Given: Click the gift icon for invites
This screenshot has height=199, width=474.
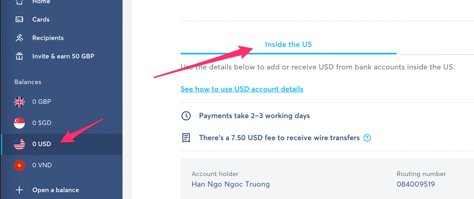Looking at the screenshot, I should [19, 56].
